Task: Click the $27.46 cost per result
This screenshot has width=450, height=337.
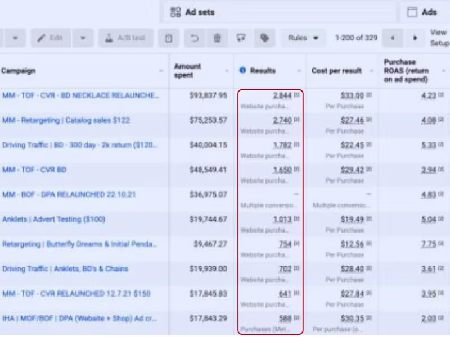Action: click(x=353, y=120)
